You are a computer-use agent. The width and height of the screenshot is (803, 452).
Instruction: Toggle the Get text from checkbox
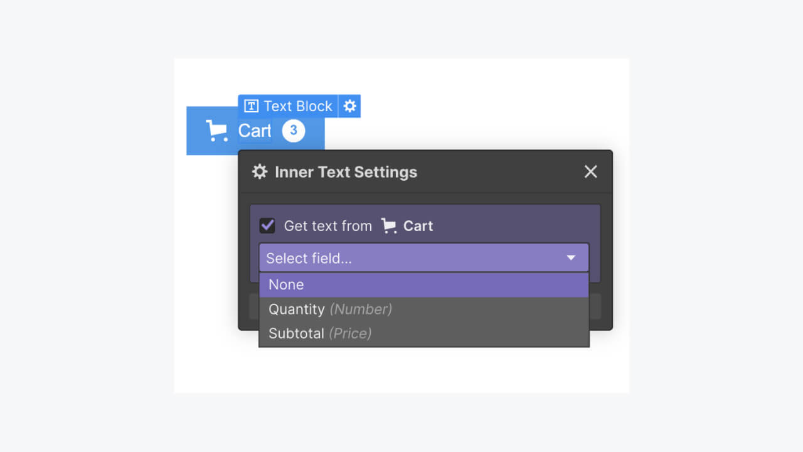coord(267,226)
